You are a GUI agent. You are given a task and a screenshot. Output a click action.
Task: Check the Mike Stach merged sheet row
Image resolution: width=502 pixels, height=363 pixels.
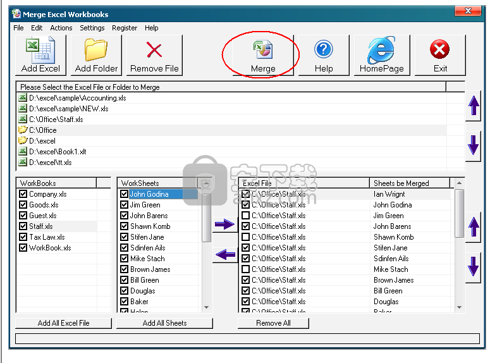[x=245, y=269]
